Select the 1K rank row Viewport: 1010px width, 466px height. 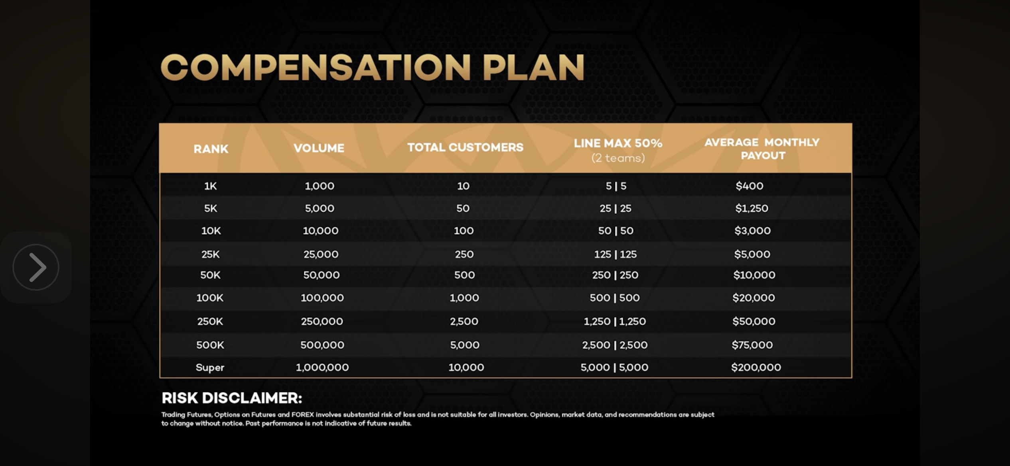(210, 186)
